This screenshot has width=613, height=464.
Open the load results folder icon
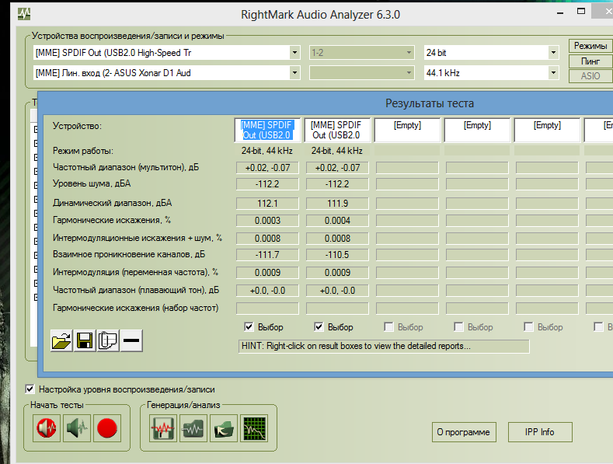tap(224, 428)
